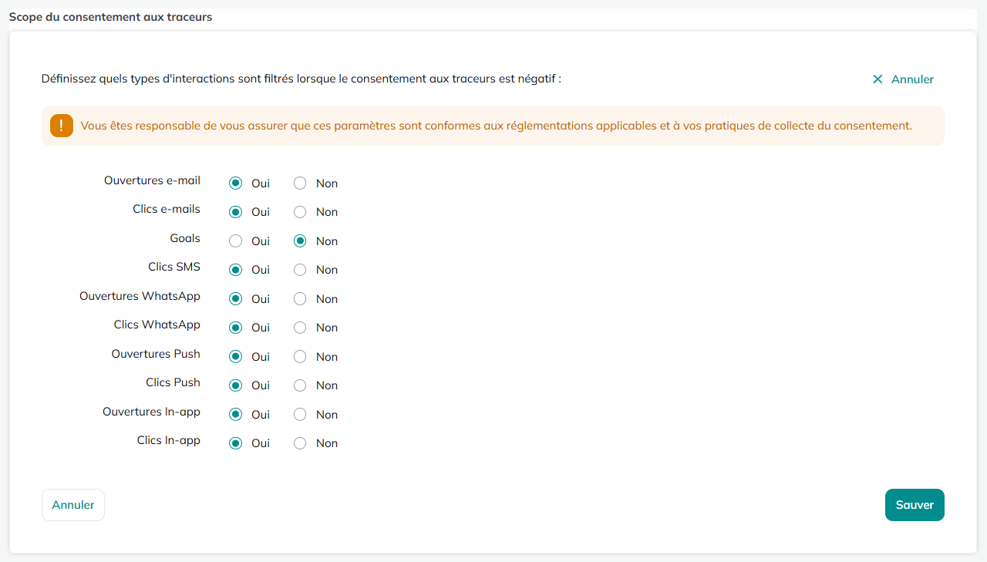Select Non for Ouvertures In-app
Viewport: 987px width, 562px height.
[300, 415]
